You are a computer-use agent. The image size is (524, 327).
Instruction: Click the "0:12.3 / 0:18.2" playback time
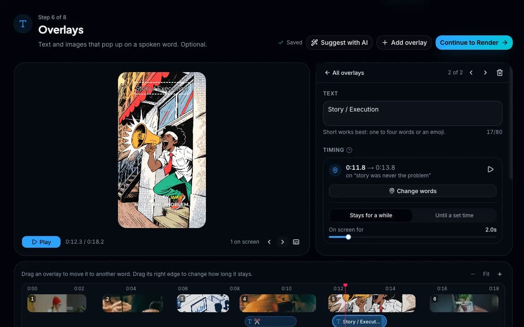84,242
